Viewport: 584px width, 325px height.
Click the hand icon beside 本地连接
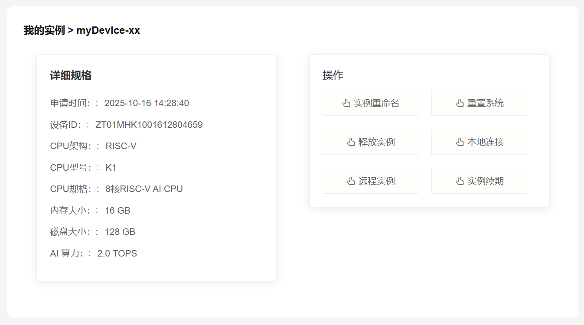coord(460,142)
